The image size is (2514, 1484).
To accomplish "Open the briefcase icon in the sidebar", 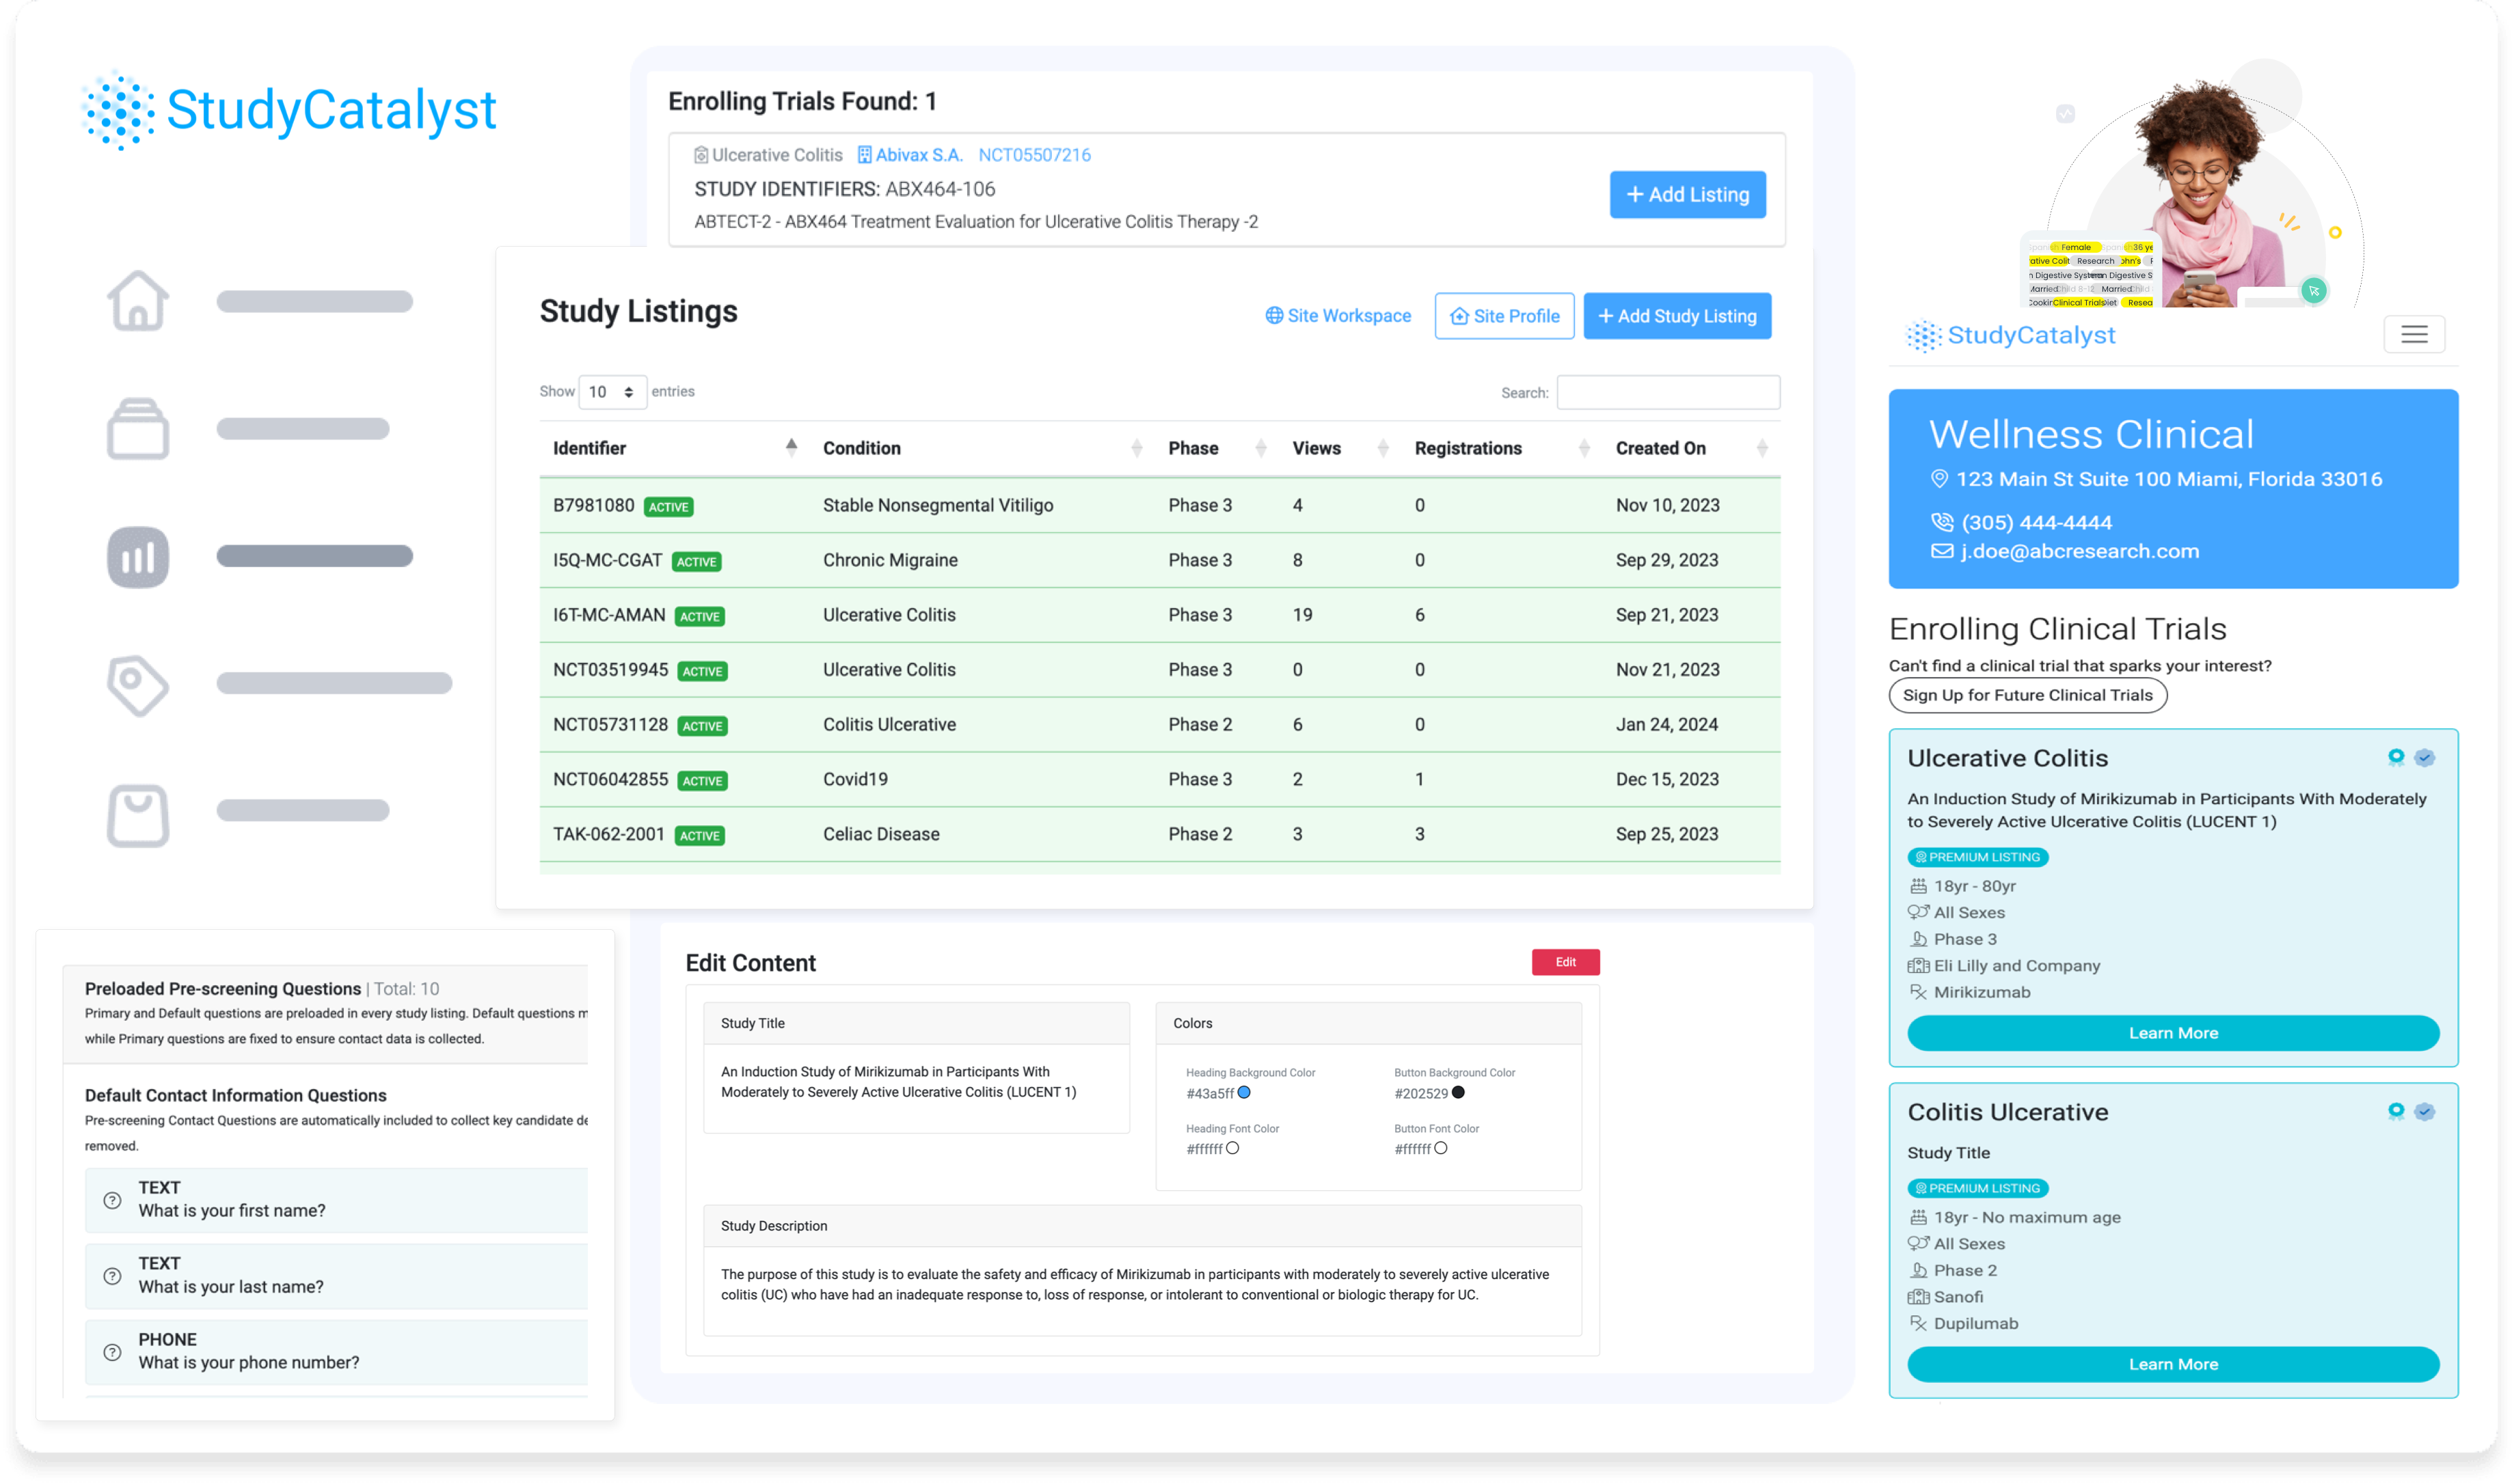I will pos(138,428).
